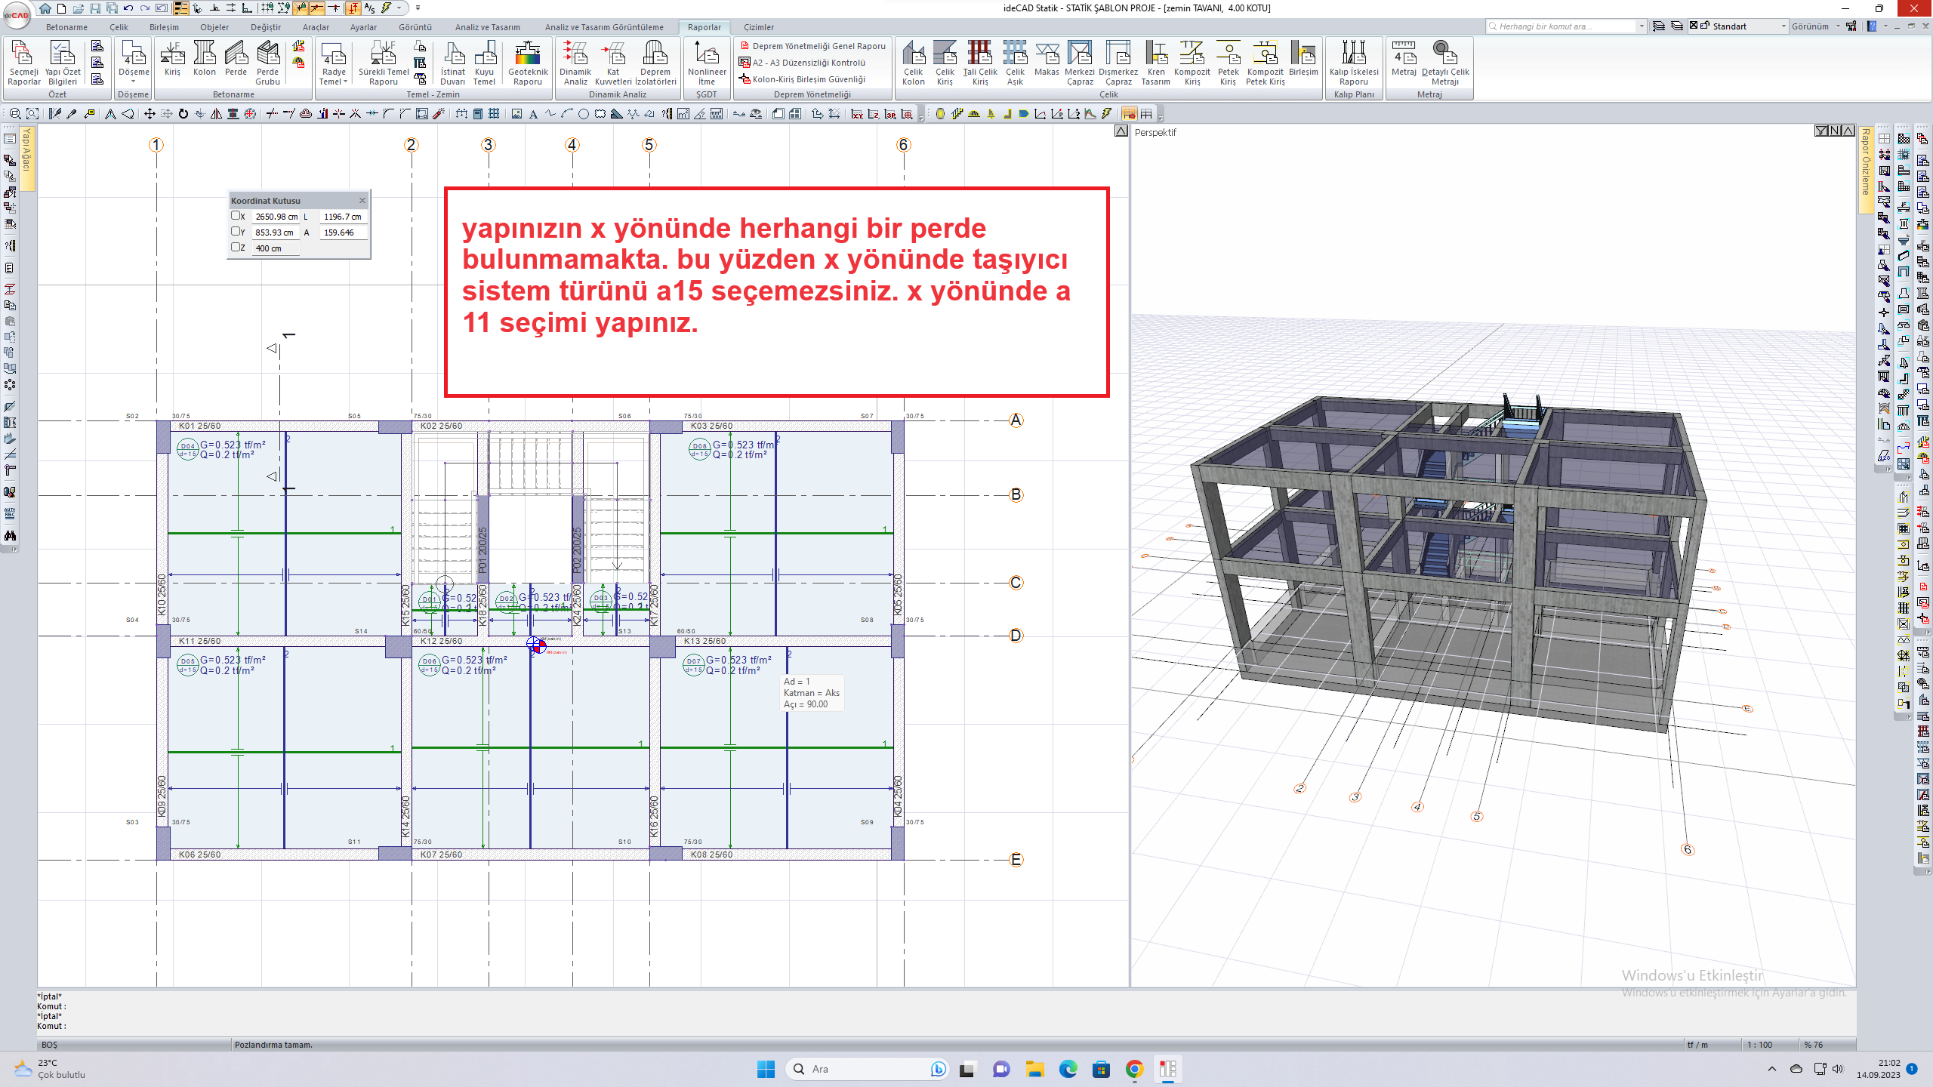
Task: Open Birleşim steel report
Action: coord(1303,58)
